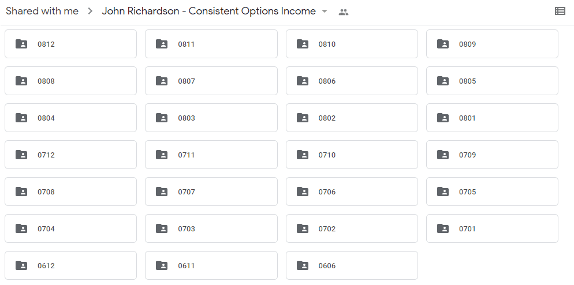Select folder 0801
The image size is (574, 285).
pyautogui.click(x=493, y=118)
